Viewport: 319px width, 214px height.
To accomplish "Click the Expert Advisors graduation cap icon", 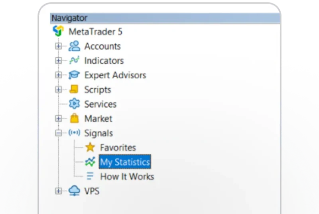I will (74, 75).
